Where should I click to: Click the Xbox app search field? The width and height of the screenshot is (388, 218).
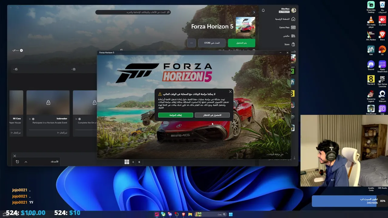click(x=133, y=12)
